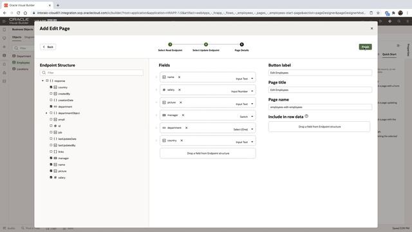Uncheck the country checkbox in Endpoint Structure
Viewport: 412px width, 232px height.
point(51,87)
